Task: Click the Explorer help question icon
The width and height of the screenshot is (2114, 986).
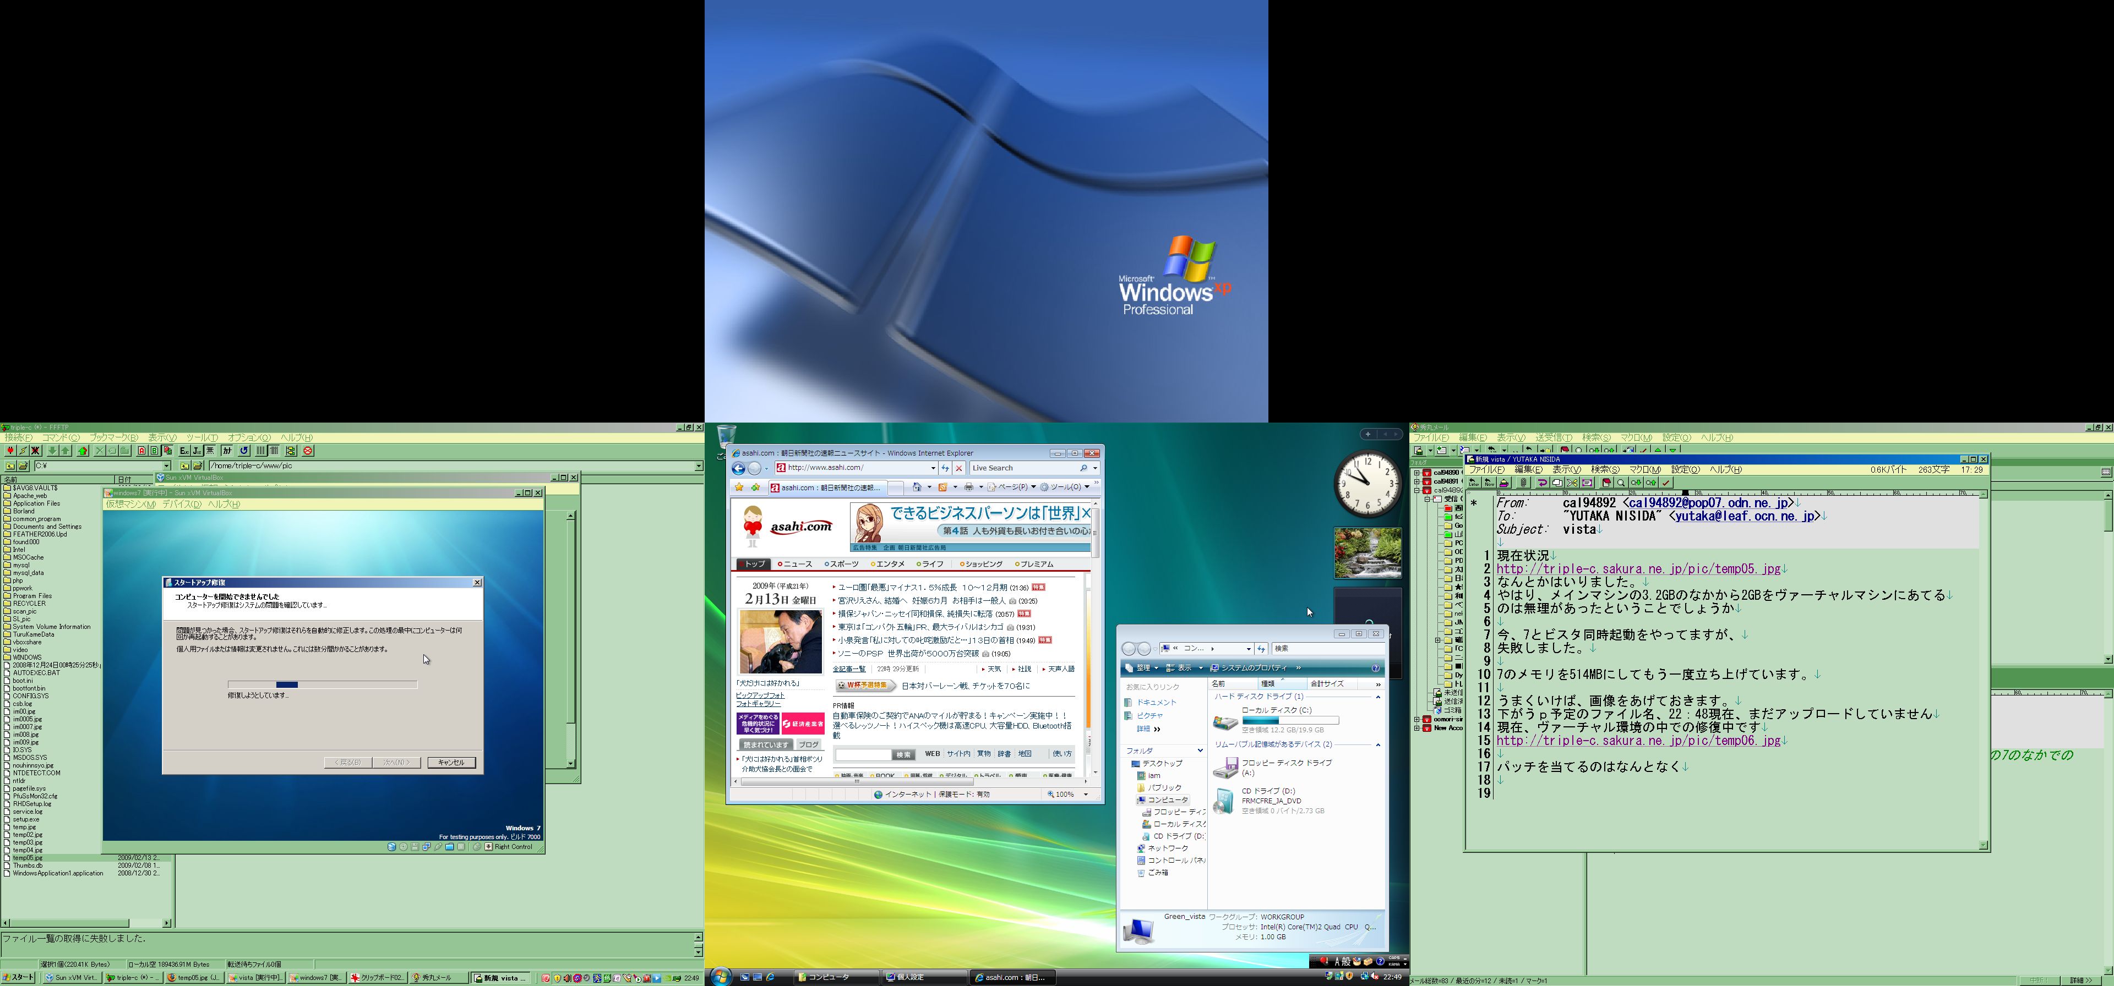Action: point(1376,668)
